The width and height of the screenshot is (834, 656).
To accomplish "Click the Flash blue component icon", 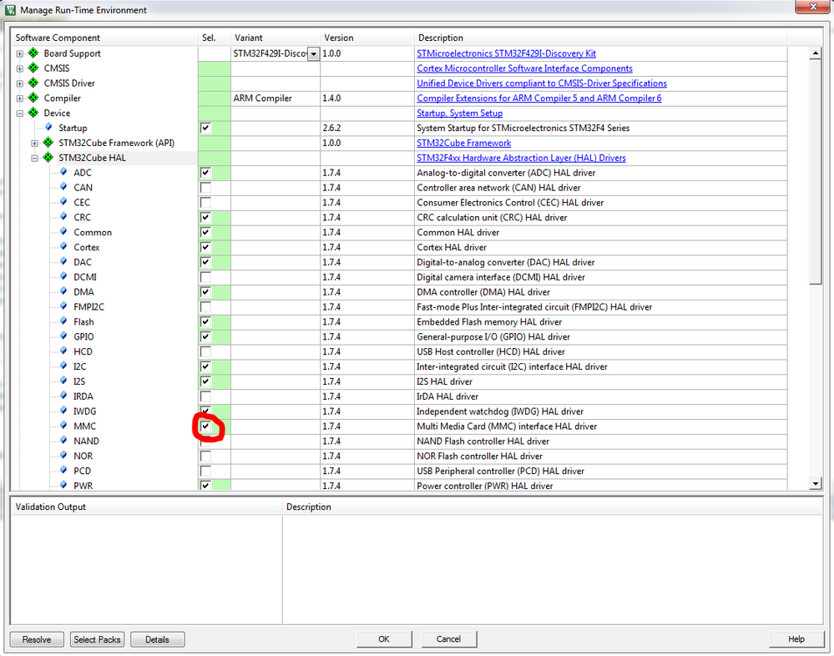I will tap(63, 320).
